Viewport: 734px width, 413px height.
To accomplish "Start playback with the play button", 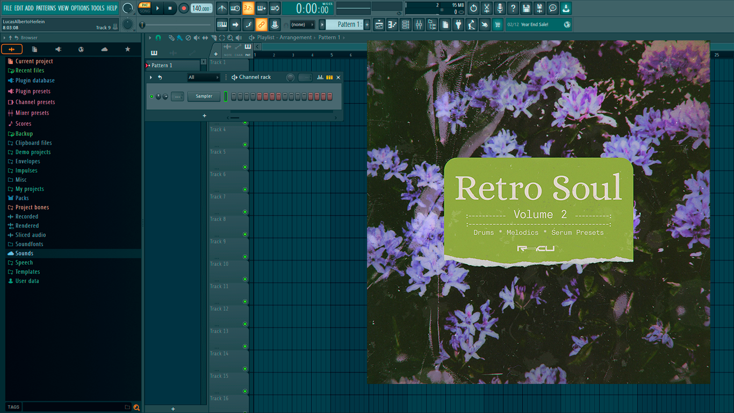I will (157, 8).
